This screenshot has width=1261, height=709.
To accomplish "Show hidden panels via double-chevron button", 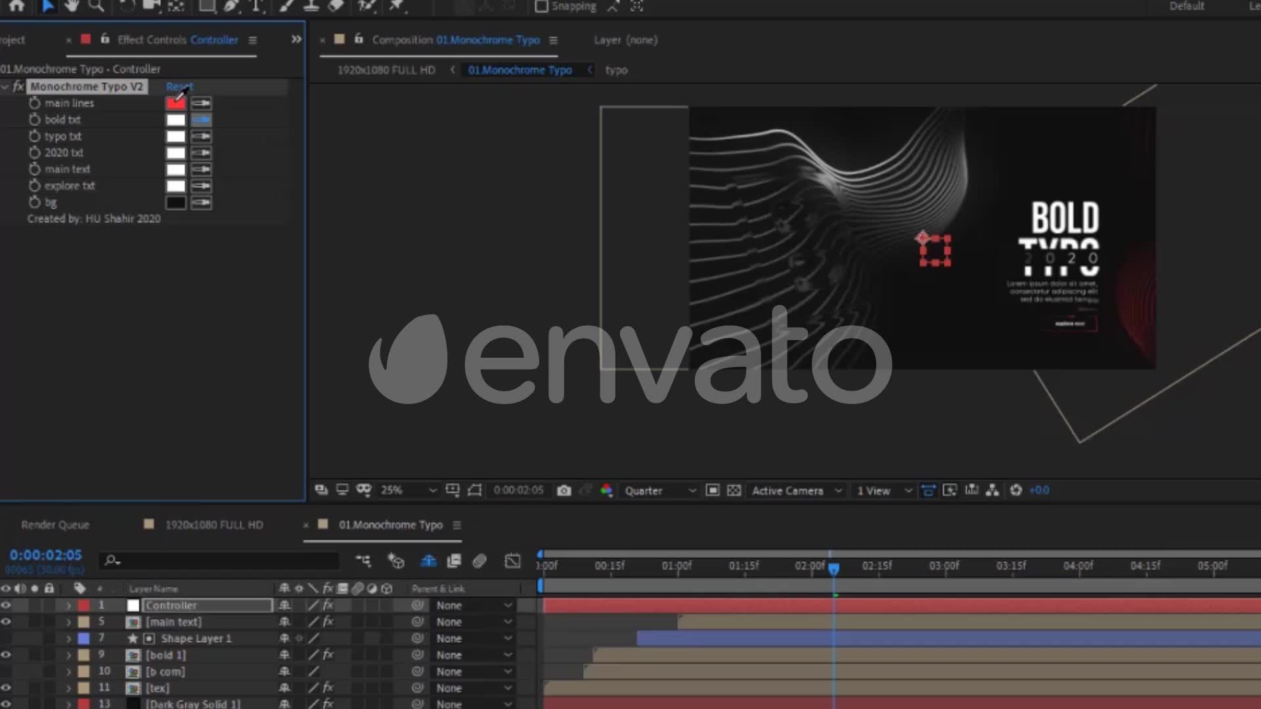I will point(296,39).
